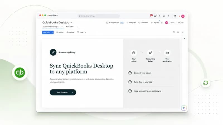Viewport: 223px width, 125px height.
Task: Click the invite members person icon
Action: [159, 16]
